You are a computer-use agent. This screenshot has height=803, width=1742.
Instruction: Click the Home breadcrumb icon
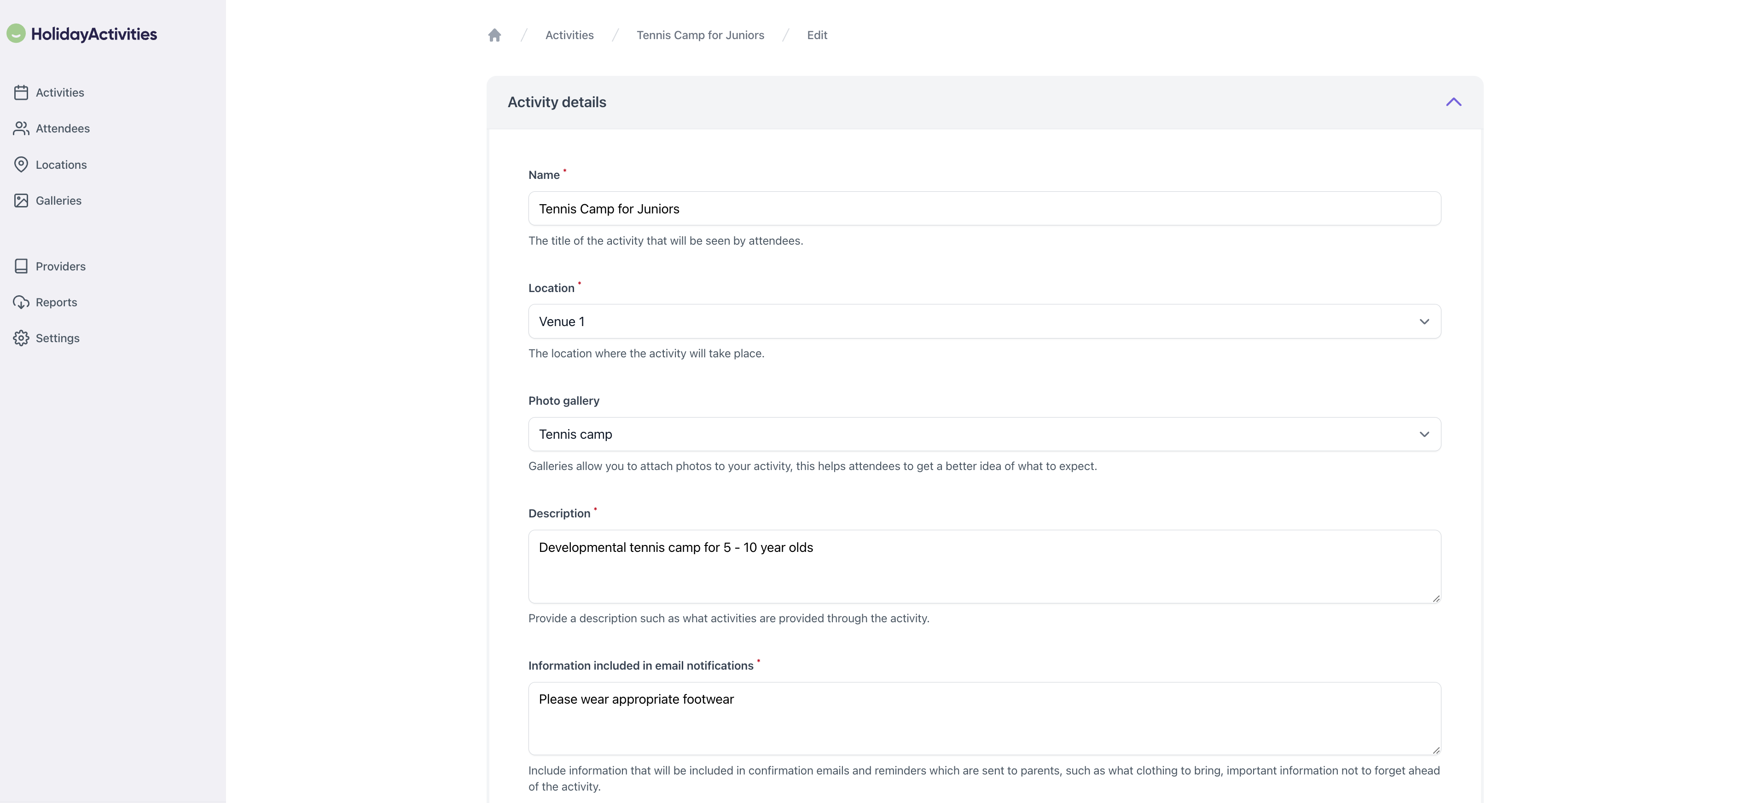pyautogui.click(x=495, y=34)
